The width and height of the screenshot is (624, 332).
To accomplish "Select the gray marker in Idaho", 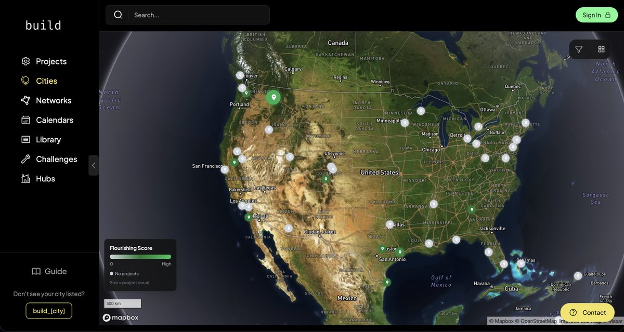I will pyautogui.click(x=269, y=129).
